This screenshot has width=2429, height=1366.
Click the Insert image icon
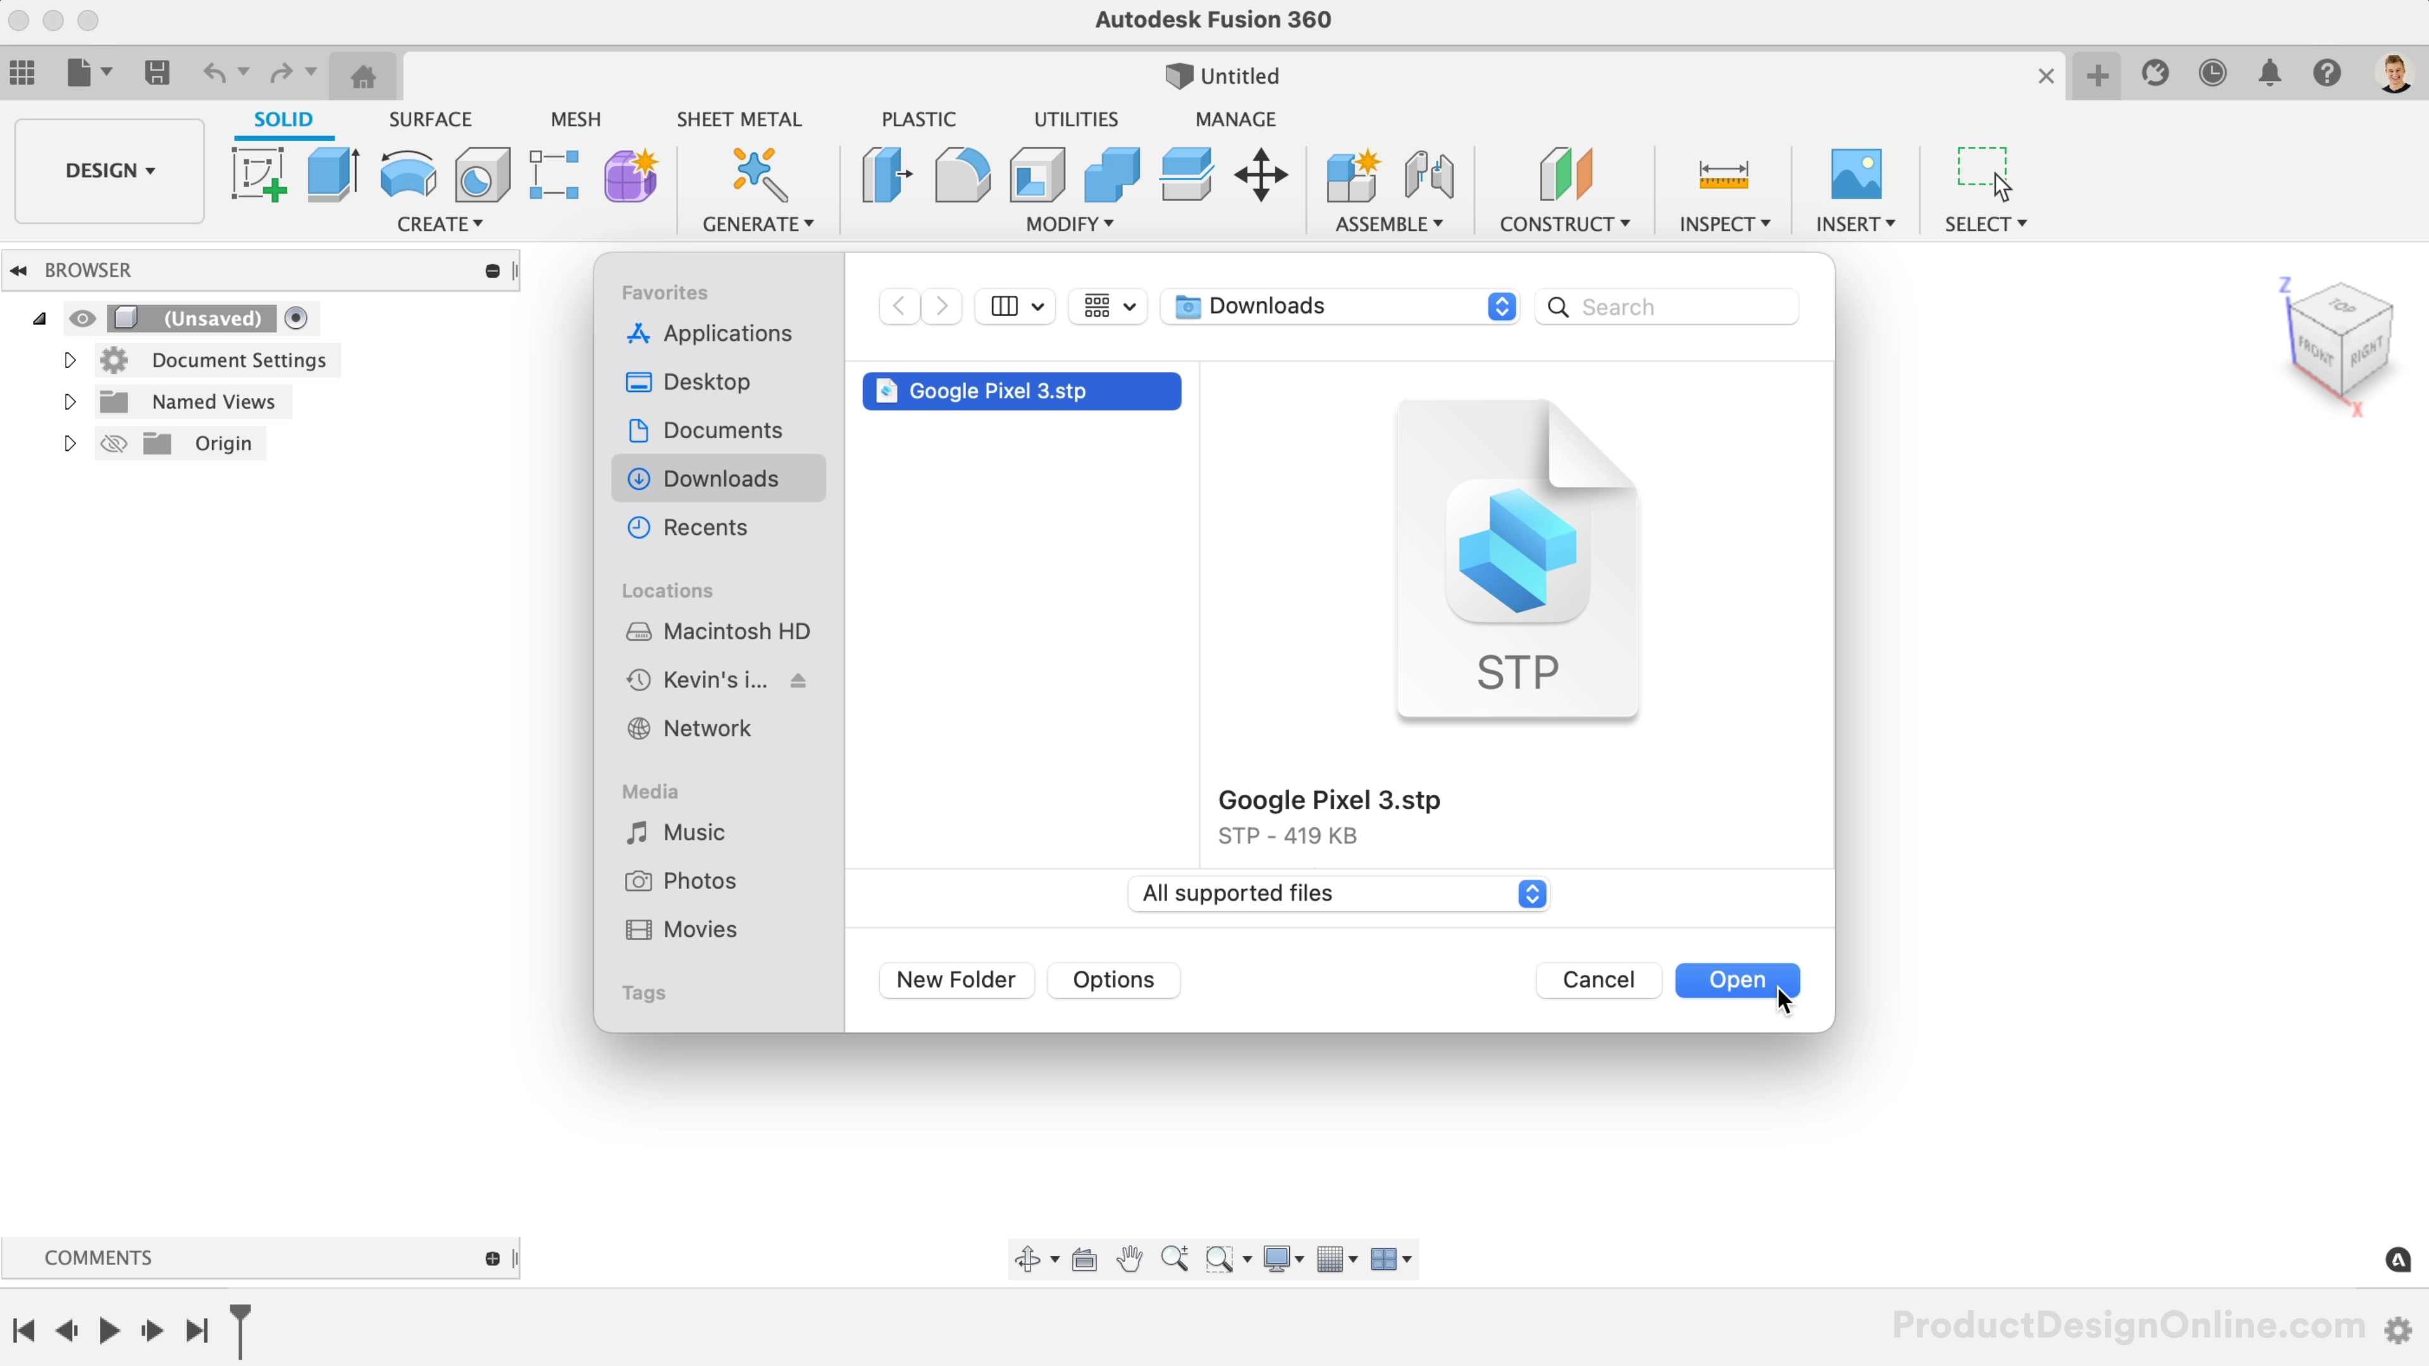(1855, 175)
